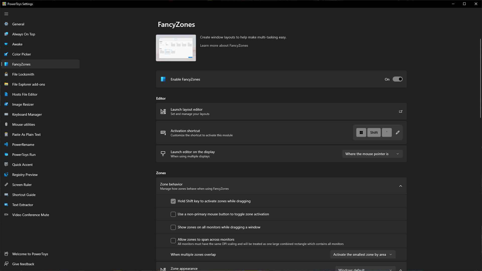Screen dimensions: 482x271
Task: Click the Always On Top sidebar icon
Action: [6, 34]
